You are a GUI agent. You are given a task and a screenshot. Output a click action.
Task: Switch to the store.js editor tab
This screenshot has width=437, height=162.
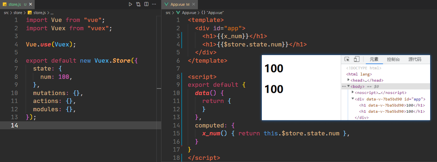click(18, 4)
